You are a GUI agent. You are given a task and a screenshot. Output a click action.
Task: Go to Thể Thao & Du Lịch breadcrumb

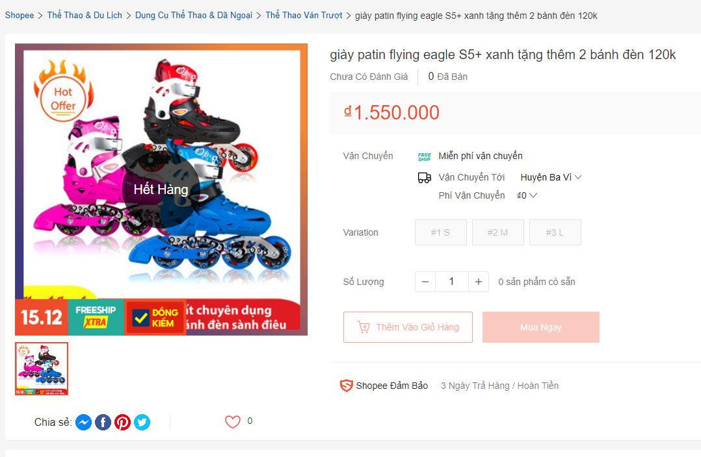[x=85, y=15]
